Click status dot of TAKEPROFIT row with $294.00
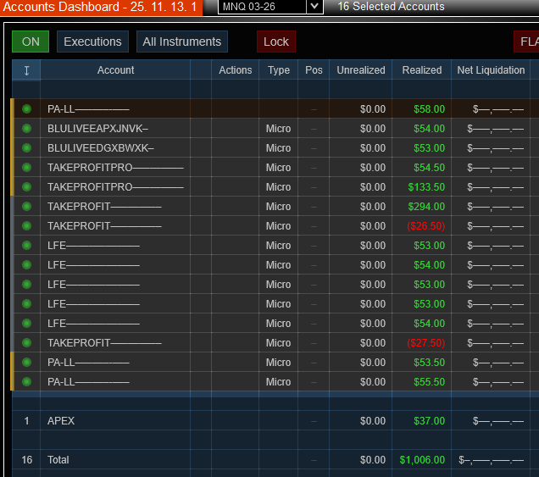 26,207
